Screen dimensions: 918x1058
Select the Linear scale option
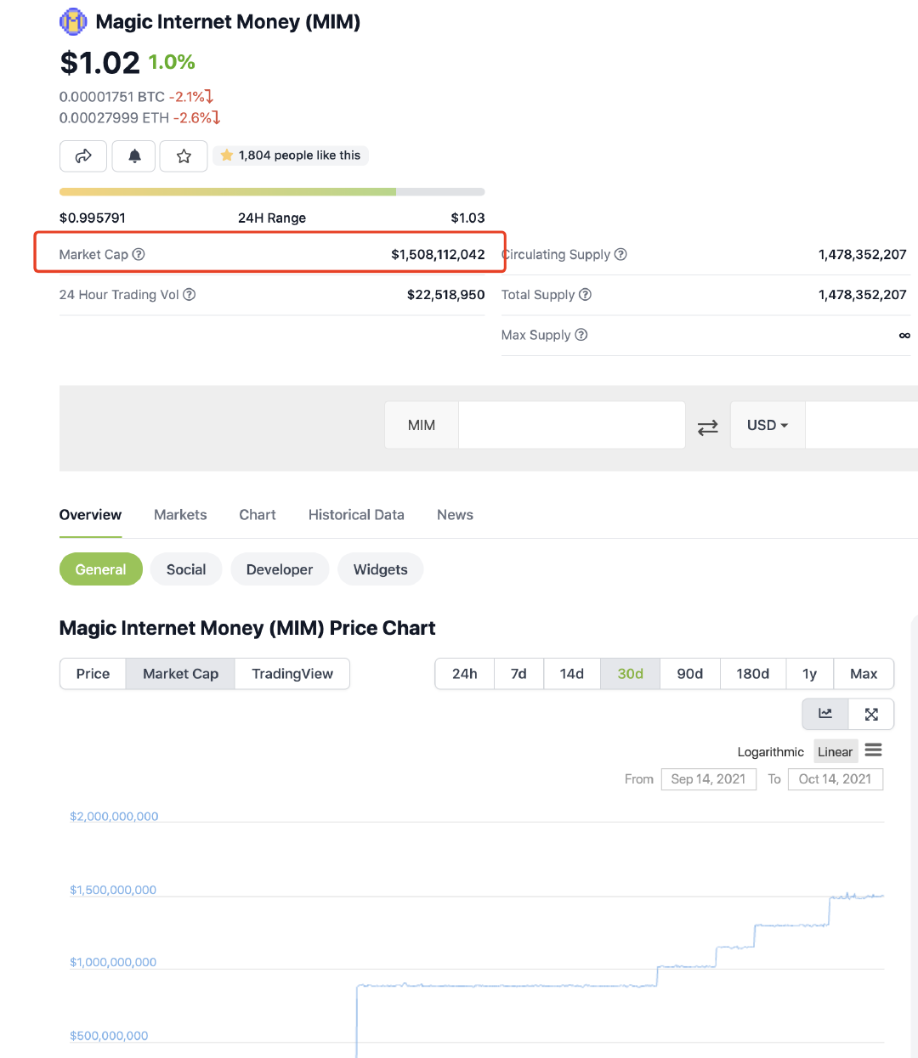pos(835,752)
